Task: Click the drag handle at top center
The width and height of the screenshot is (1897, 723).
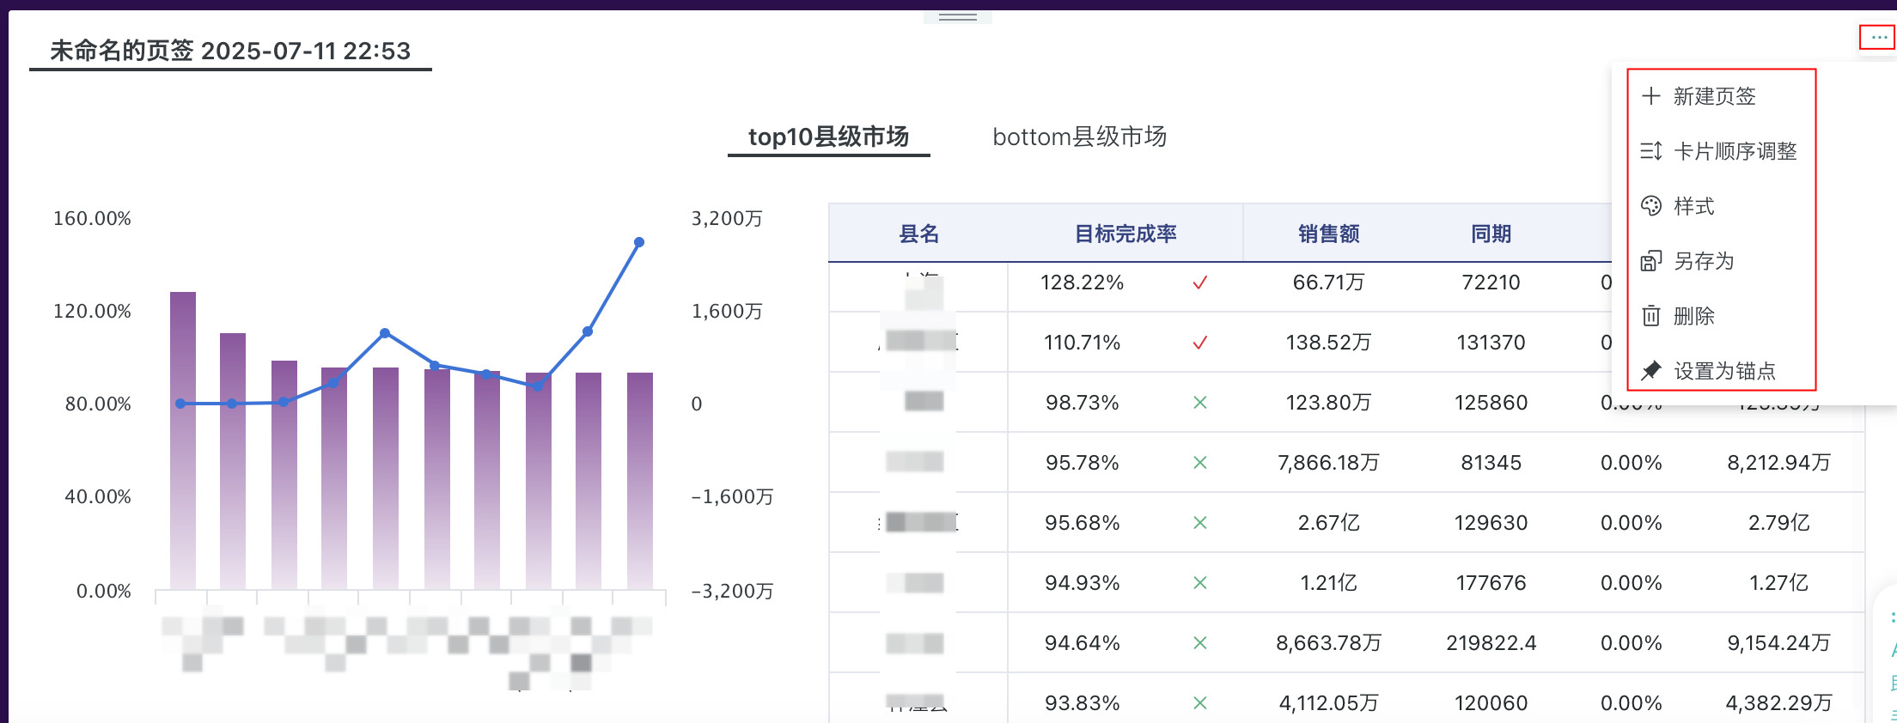Action: (957, 16)
